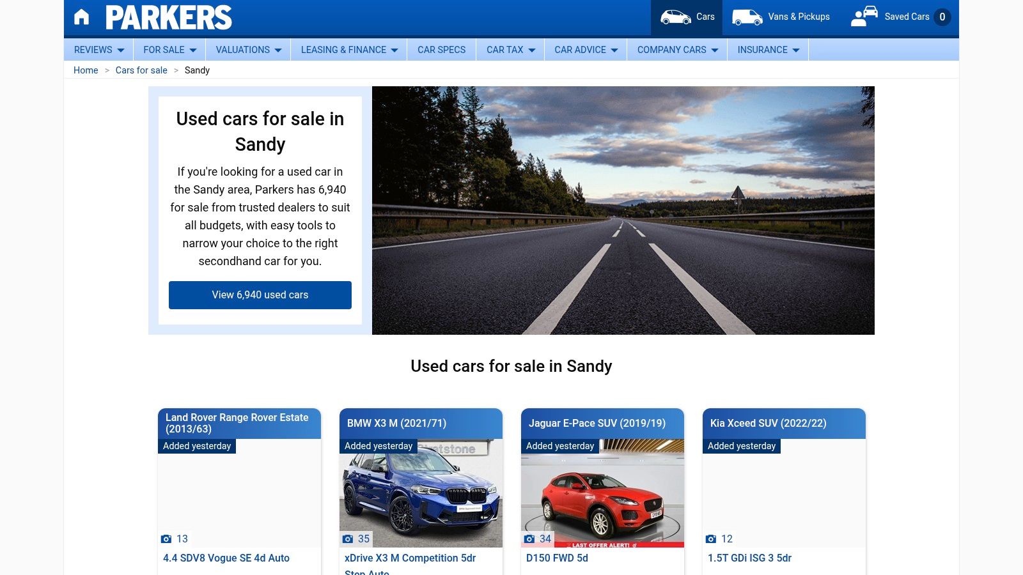
Task: Go to Parkers home via house icon
Action: click(x=81, y=17)
